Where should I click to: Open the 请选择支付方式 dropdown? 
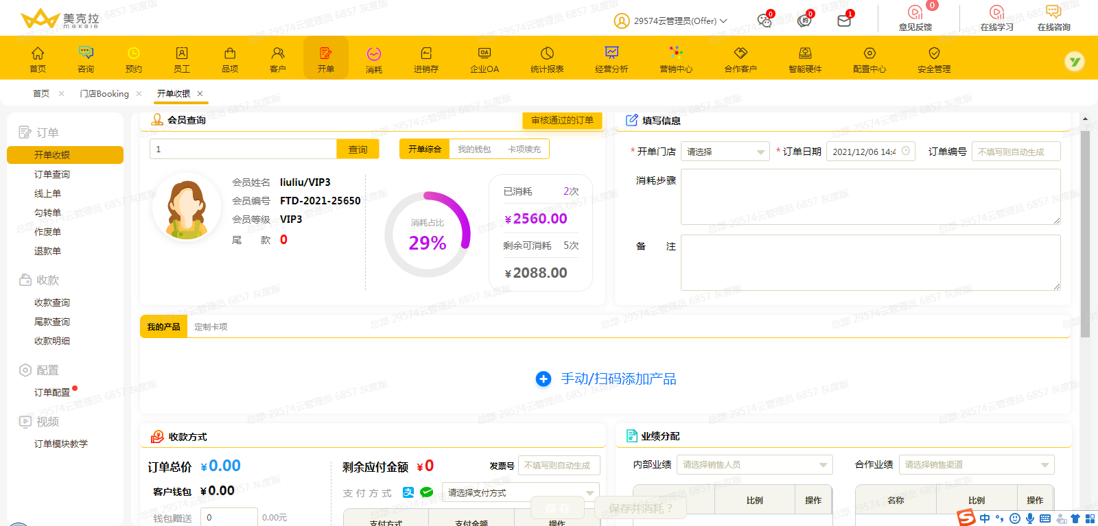[x=521, y=492]
